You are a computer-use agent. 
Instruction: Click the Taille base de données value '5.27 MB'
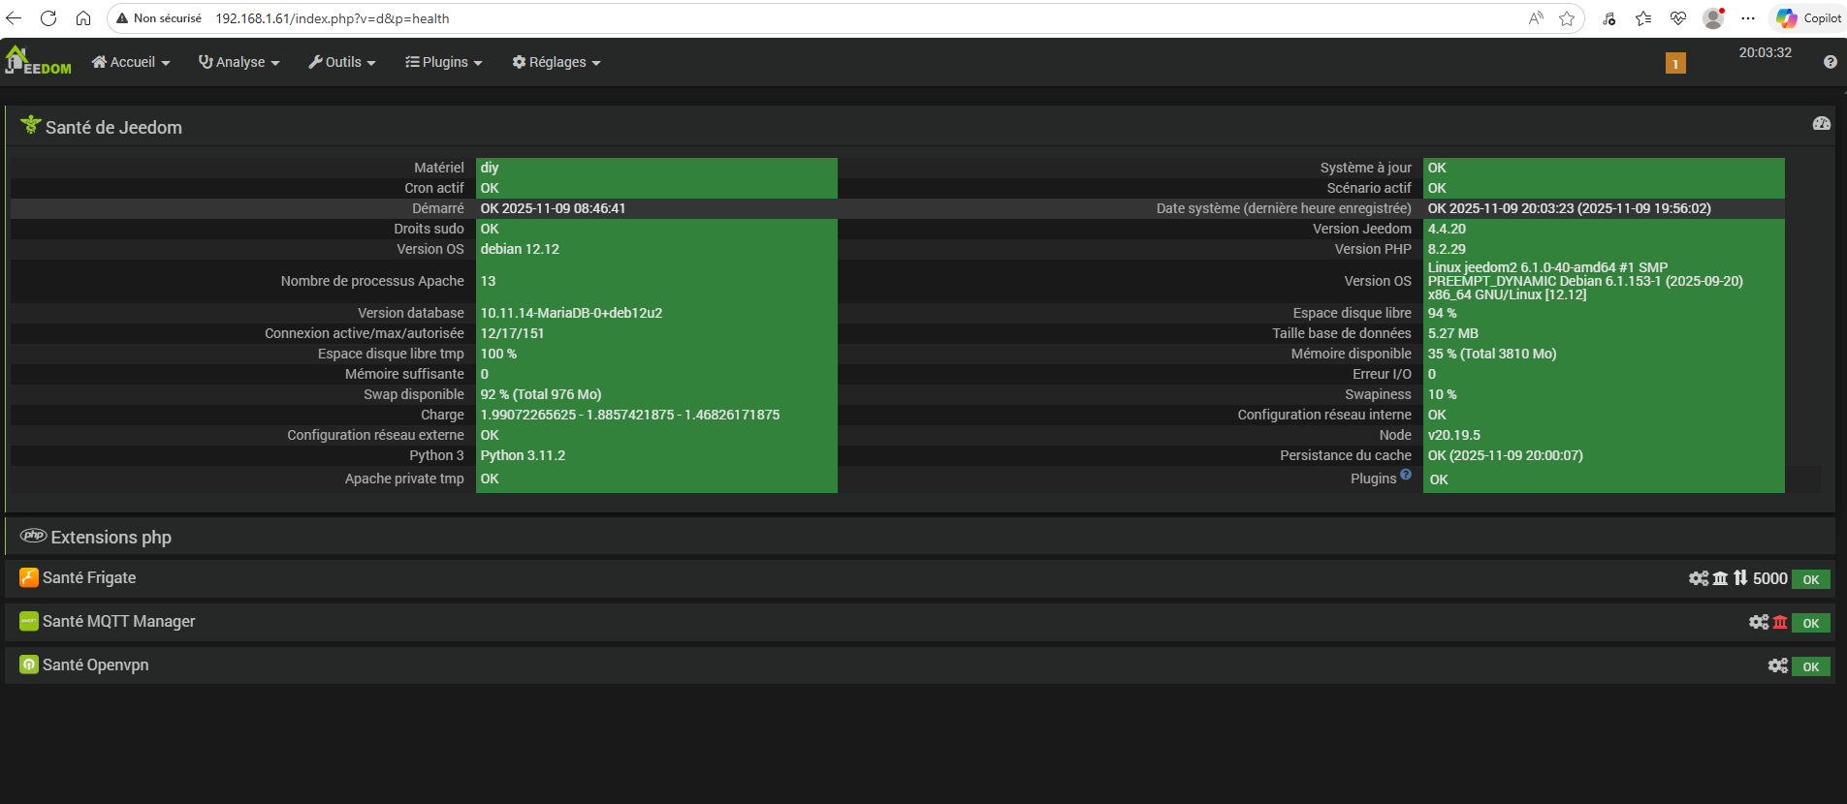click(x=1452, y=333)
